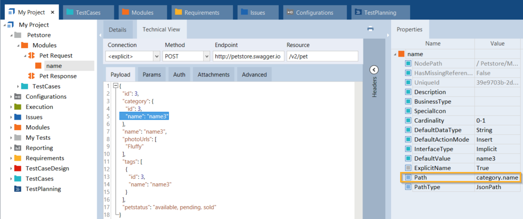
Task: Switch to the Params tab
Action: (151, 75)
